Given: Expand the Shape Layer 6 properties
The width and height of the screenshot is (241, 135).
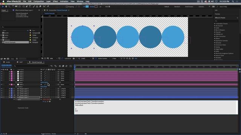Looking at the screenshot, I should (10, 89).
